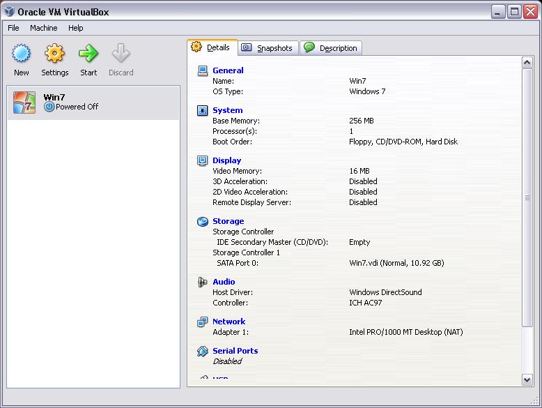Click 'Windows DirectSound' host driver value
Viewport: 542px width, 408px height.
[385, 292]
